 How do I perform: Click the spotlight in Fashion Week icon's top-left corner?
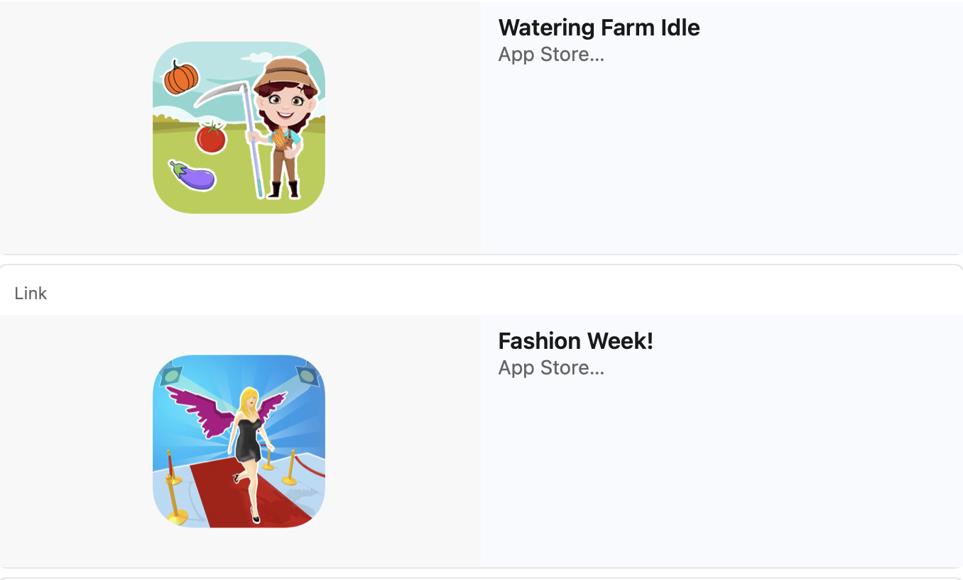(171, 374)
